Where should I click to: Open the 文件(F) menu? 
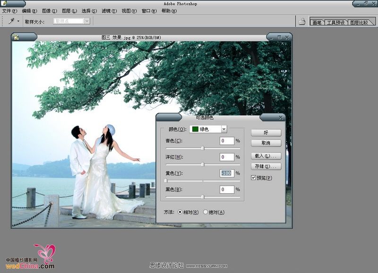pyautogui.click(x=9, y=11)
